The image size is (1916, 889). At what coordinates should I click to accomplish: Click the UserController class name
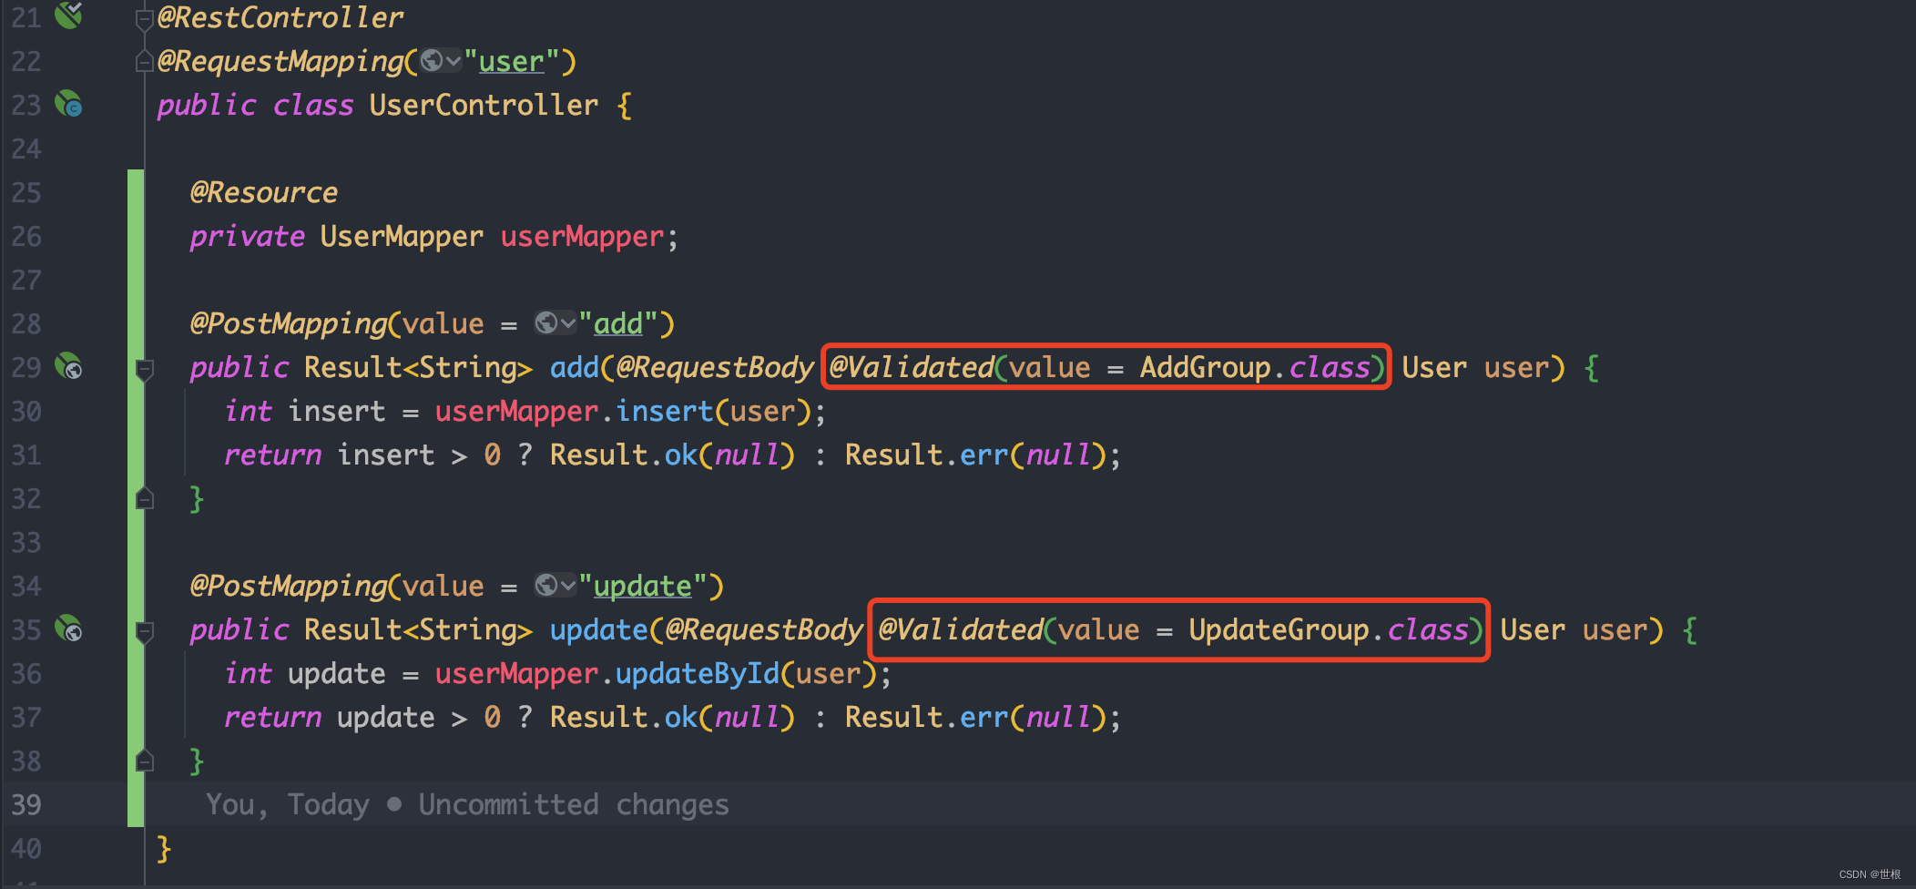[x=484, y=106]
